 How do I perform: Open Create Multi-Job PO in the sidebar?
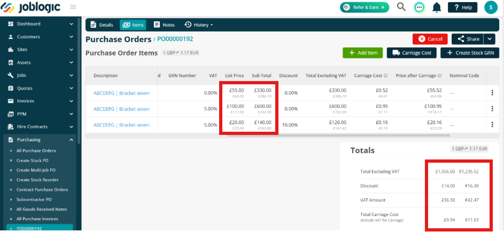pos(36,170)
